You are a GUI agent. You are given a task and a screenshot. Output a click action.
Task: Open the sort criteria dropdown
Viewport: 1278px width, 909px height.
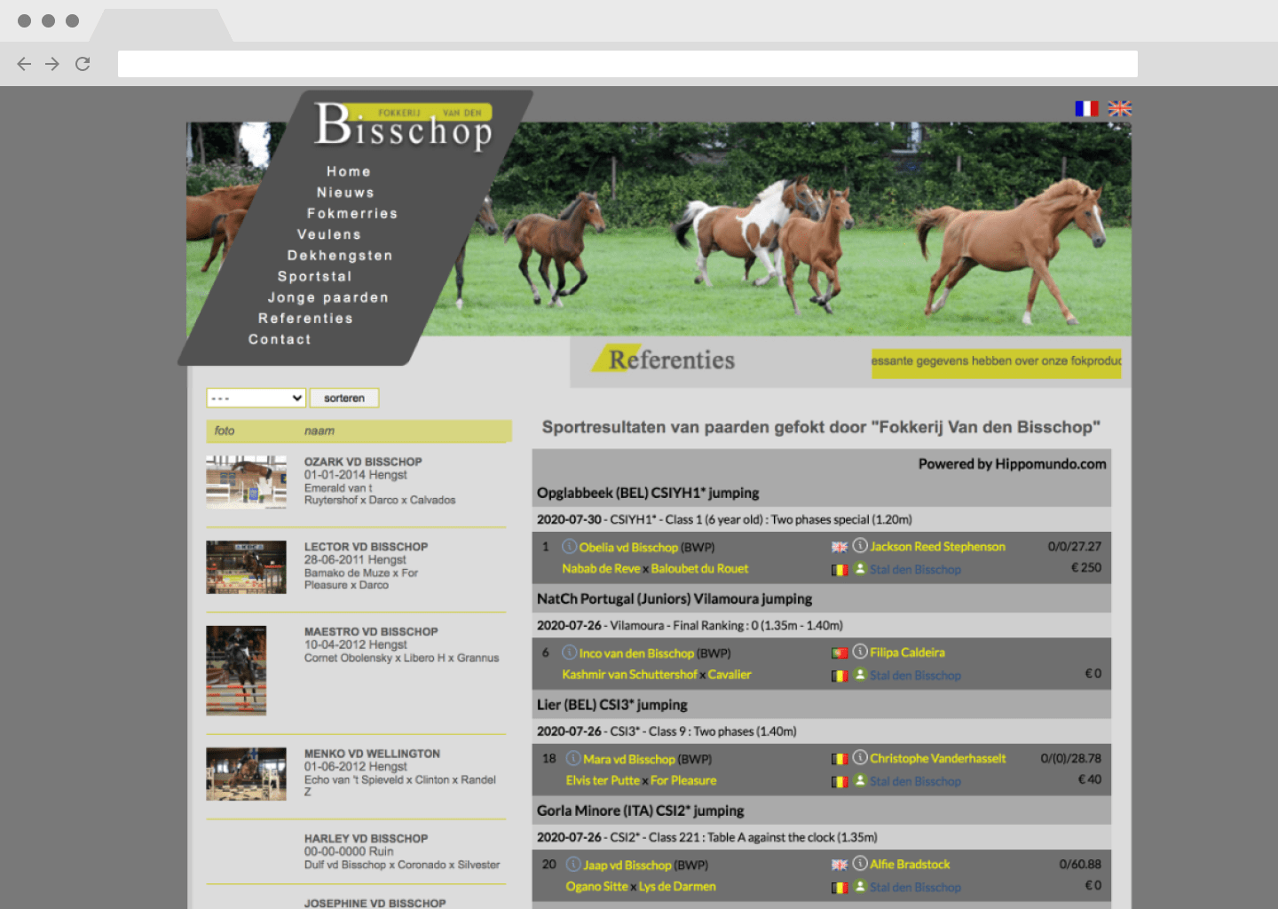click(256, 398)
